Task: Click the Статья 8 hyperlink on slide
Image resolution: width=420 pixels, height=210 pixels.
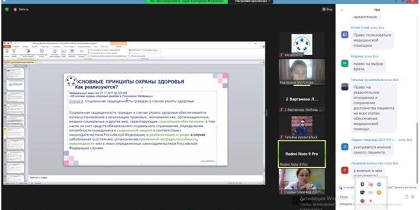Action: [x=76, y=101]
